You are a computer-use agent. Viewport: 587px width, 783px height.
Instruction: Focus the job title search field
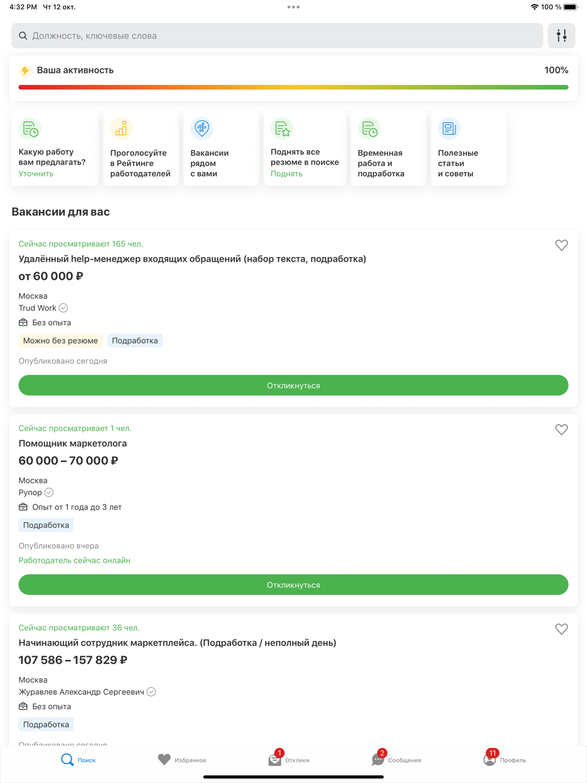277,36
